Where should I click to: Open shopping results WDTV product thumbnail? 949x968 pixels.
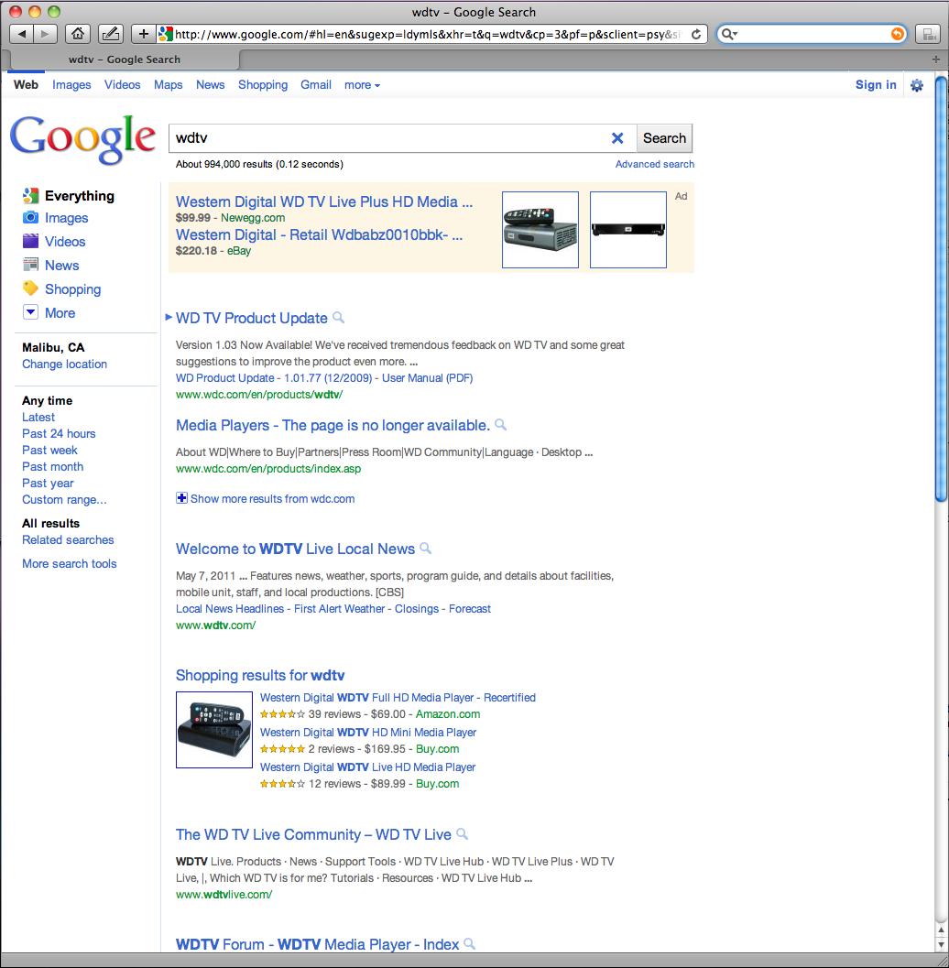pos(214,730)
